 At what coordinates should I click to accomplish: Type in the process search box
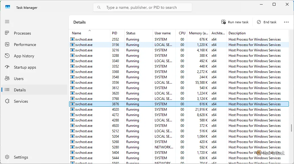click(x=142, y=7)
